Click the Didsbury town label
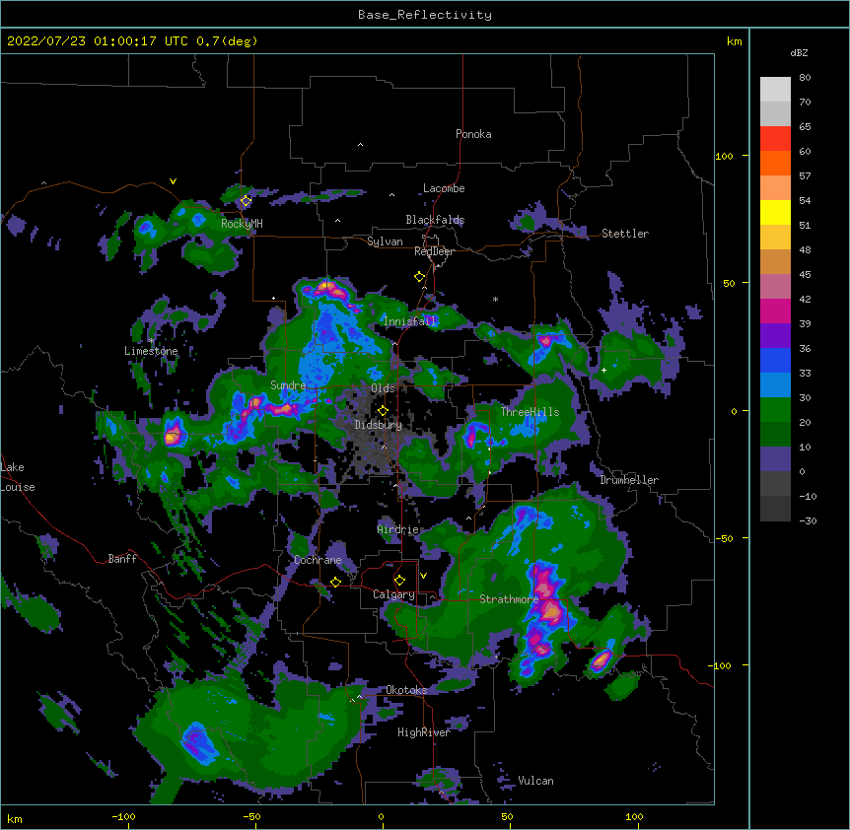The image size is (850, 830). (379, 425)
